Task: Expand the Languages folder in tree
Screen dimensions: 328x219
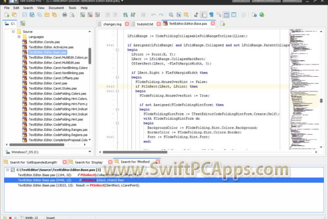Action: point(19,36)
